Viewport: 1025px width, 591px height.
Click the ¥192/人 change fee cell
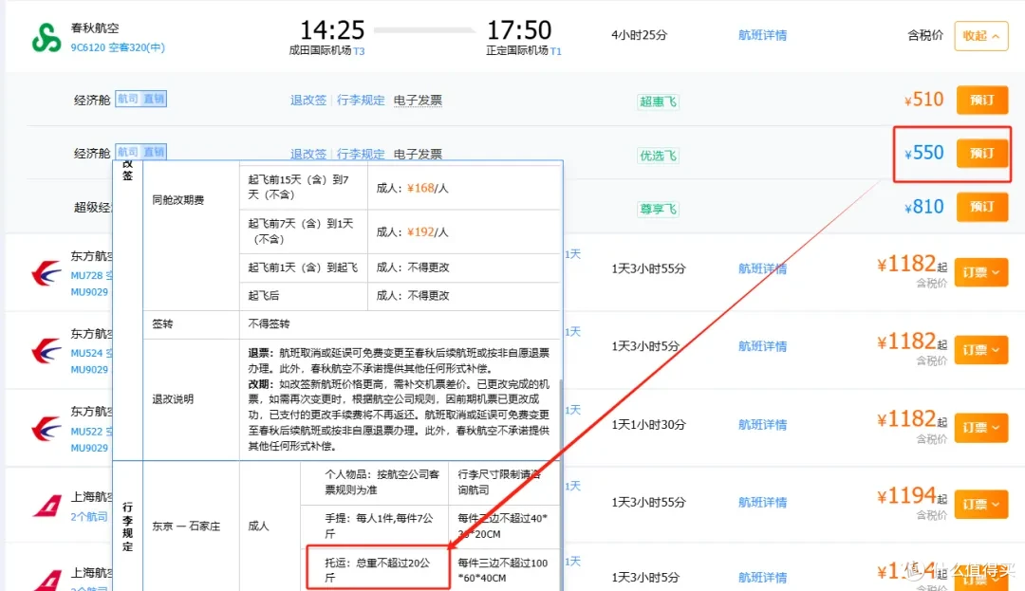click(x=465, y=231)
